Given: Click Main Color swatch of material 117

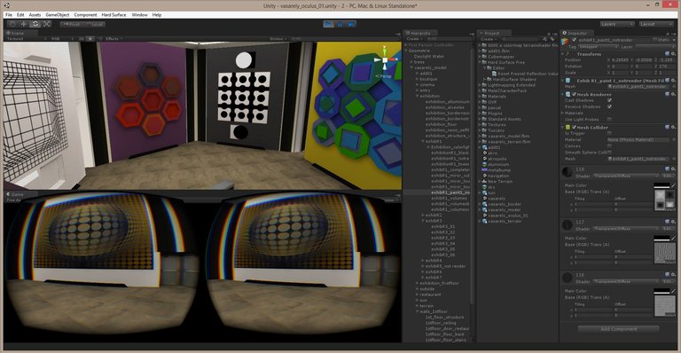Looking at the screenshot, I should 661,238.
